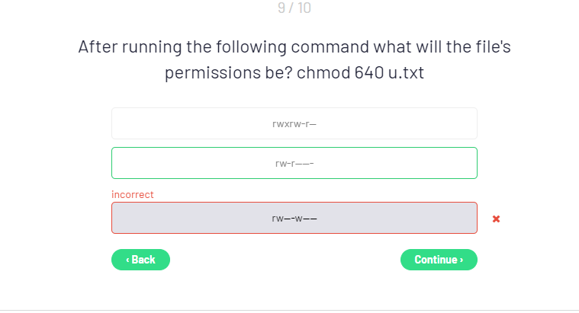Select the answer option rwxrw-r--
This screenshot has height=313, width=579.
pos(294,123)
